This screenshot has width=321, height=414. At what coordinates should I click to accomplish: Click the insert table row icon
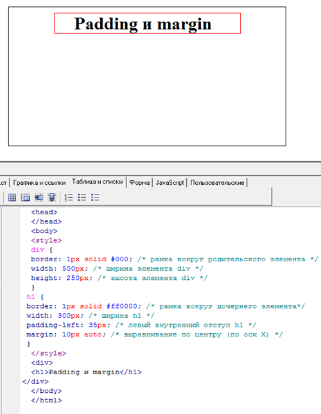[39, 197]
